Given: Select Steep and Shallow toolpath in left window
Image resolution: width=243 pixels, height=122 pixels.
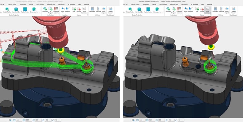Looking at the screenshot, I should (34, 10).
